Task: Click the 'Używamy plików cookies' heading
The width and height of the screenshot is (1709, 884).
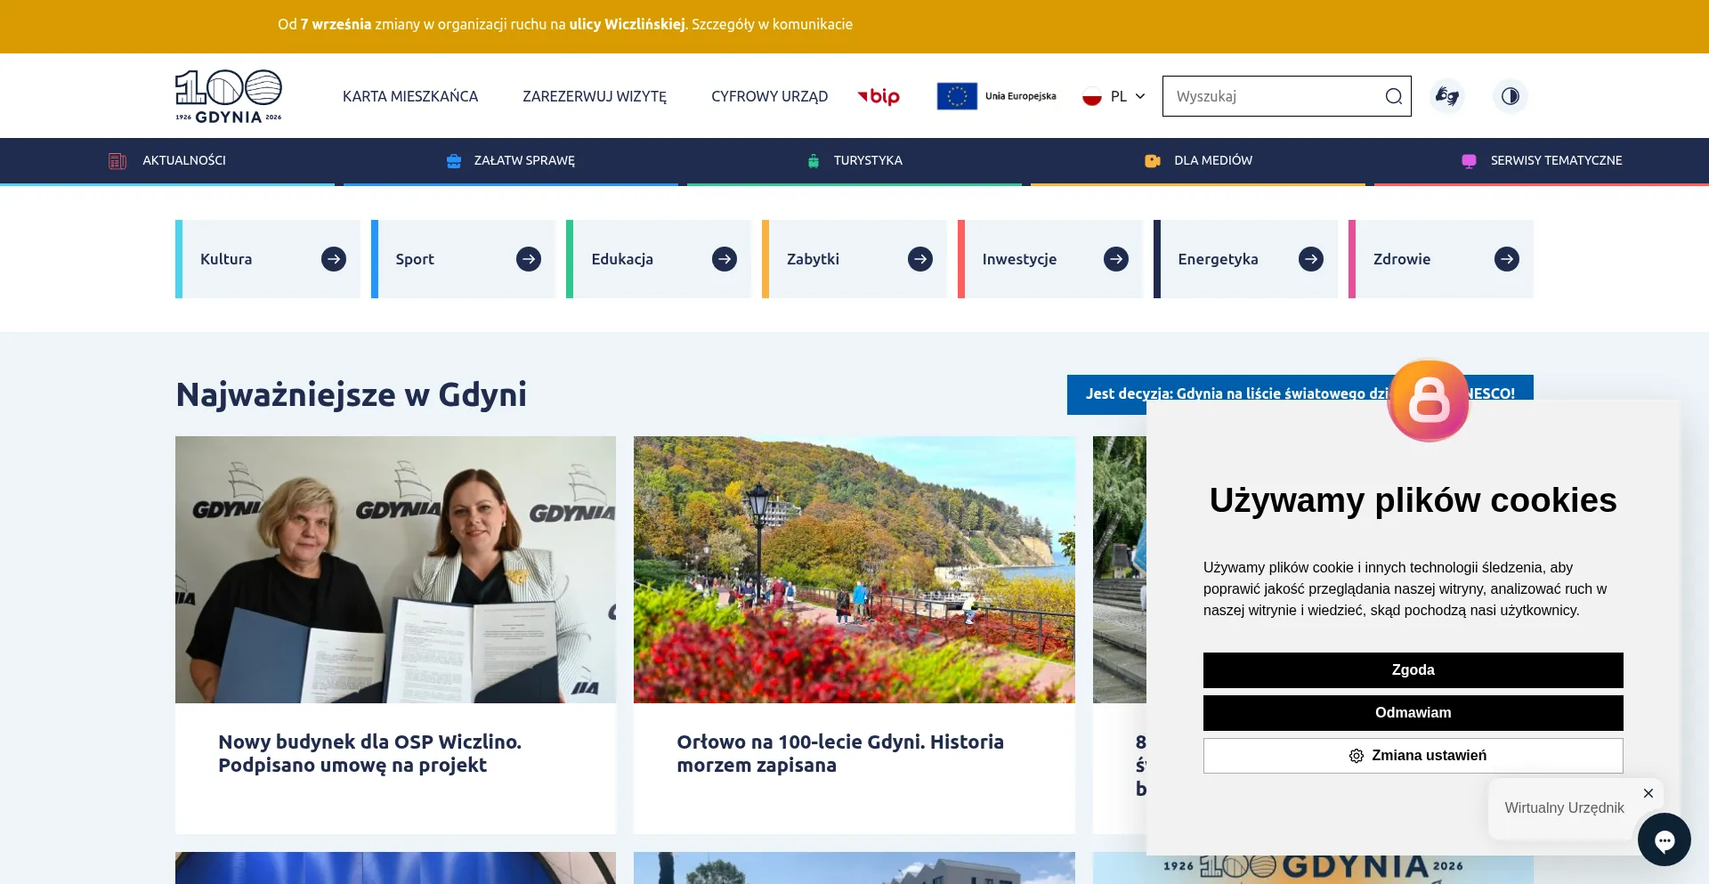Action: (1413, 500)
